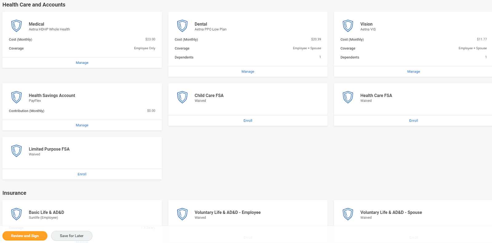Enroll in Child Care FSA
Screen dimensions: 492x243
point(248,121)
